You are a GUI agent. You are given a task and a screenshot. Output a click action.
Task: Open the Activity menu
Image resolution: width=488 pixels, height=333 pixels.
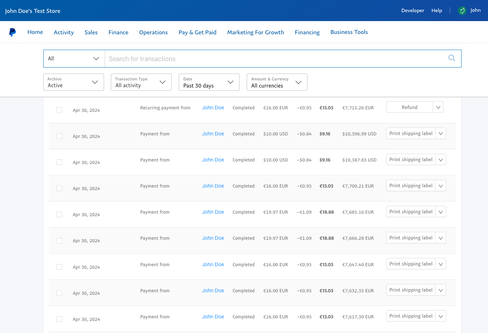point(64,33)
